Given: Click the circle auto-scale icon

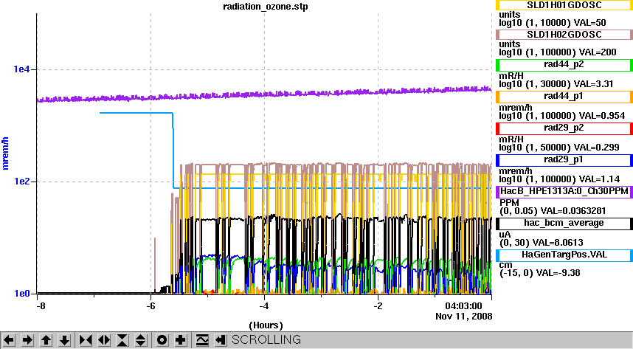Looking at the screenshot, I should pyautogui.click(x=162, y=340).
